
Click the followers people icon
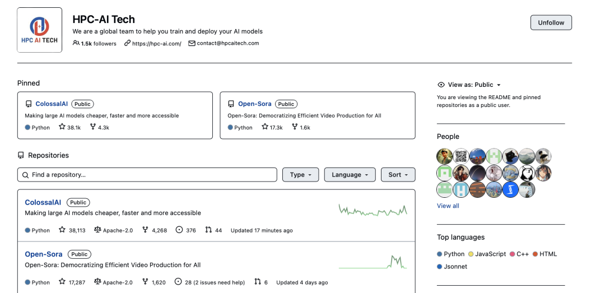pyautogui.click(x=76, y=43)
